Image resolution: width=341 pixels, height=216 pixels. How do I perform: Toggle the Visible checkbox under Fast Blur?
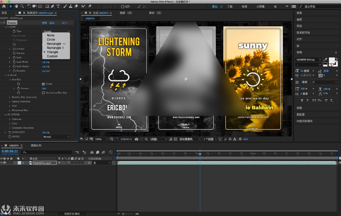tap(43, 84)
